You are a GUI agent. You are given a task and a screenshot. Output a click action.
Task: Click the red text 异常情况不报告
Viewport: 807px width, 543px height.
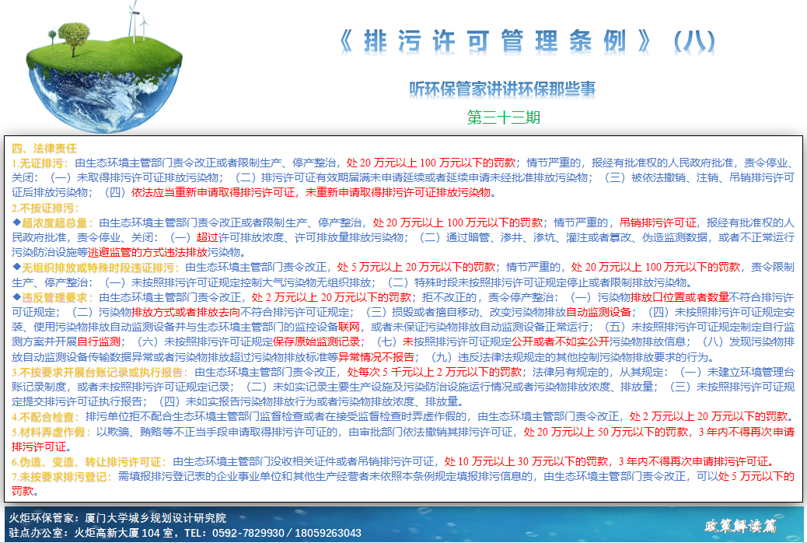(376, 357)
